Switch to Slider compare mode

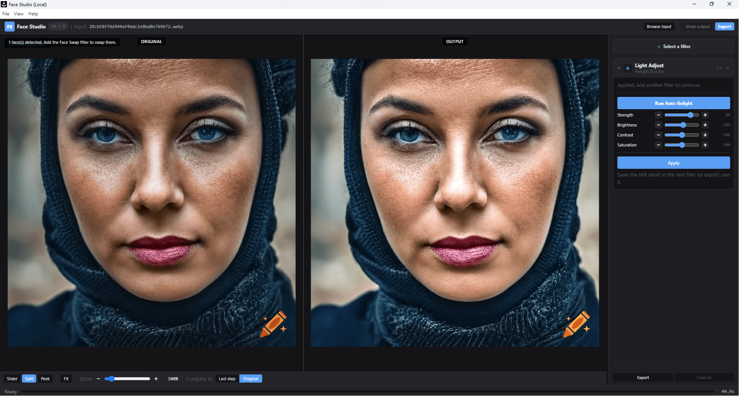coord(12,379)
